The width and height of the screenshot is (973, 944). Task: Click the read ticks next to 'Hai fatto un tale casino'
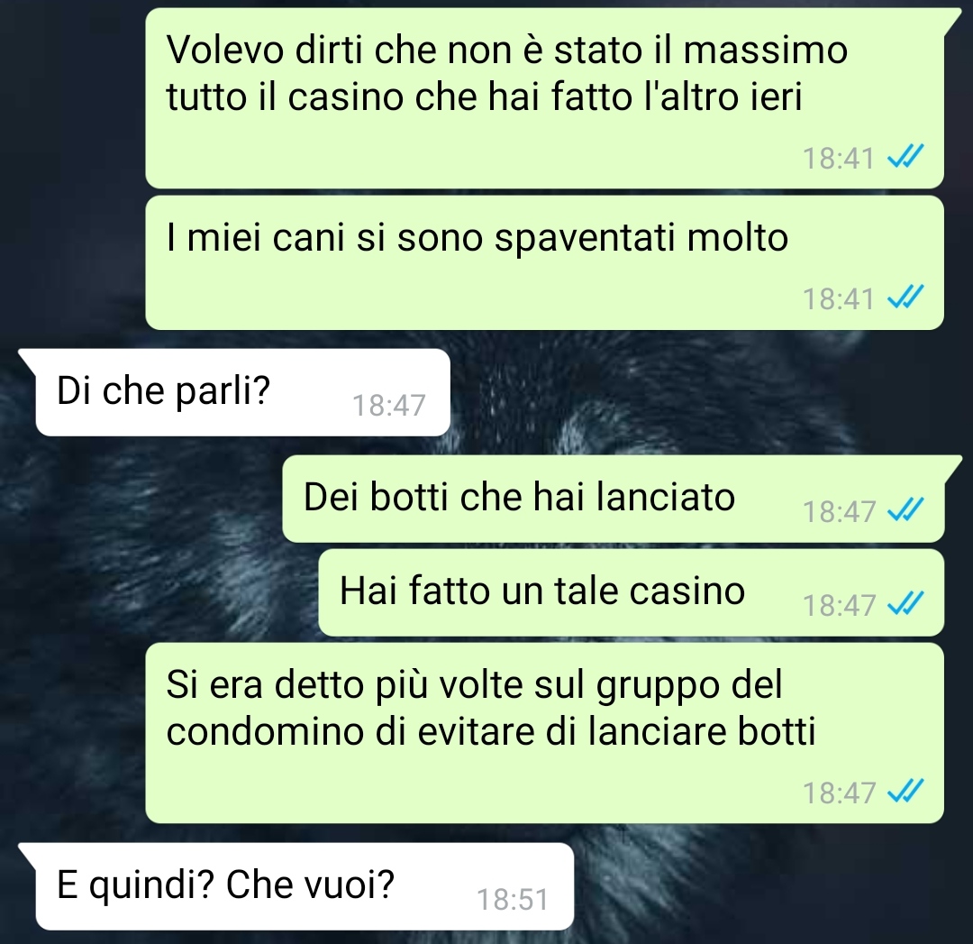pos(906,603)
